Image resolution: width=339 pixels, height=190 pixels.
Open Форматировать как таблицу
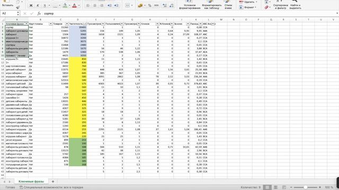[212, 5]
